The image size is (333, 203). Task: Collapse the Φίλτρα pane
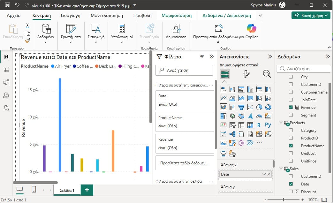coord(212,56)
